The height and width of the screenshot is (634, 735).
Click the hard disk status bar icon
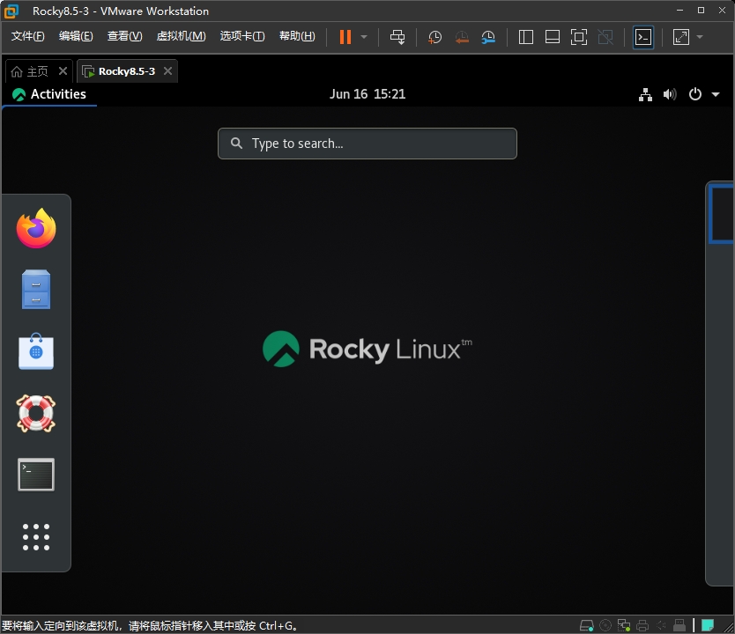coord(586,625)
